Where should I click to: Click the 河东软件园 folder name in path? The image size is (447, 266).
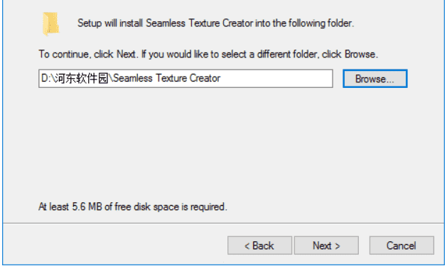81,78
